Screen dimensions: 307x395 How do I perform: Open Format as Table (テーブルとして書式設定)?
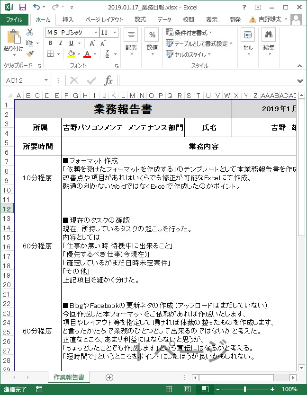[x=199, y=44]
